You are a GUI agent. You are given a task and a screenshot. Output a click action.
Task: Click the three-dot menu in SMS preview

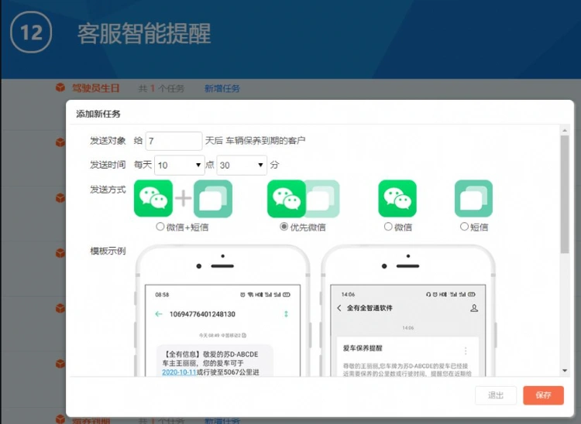coord(286,314)
